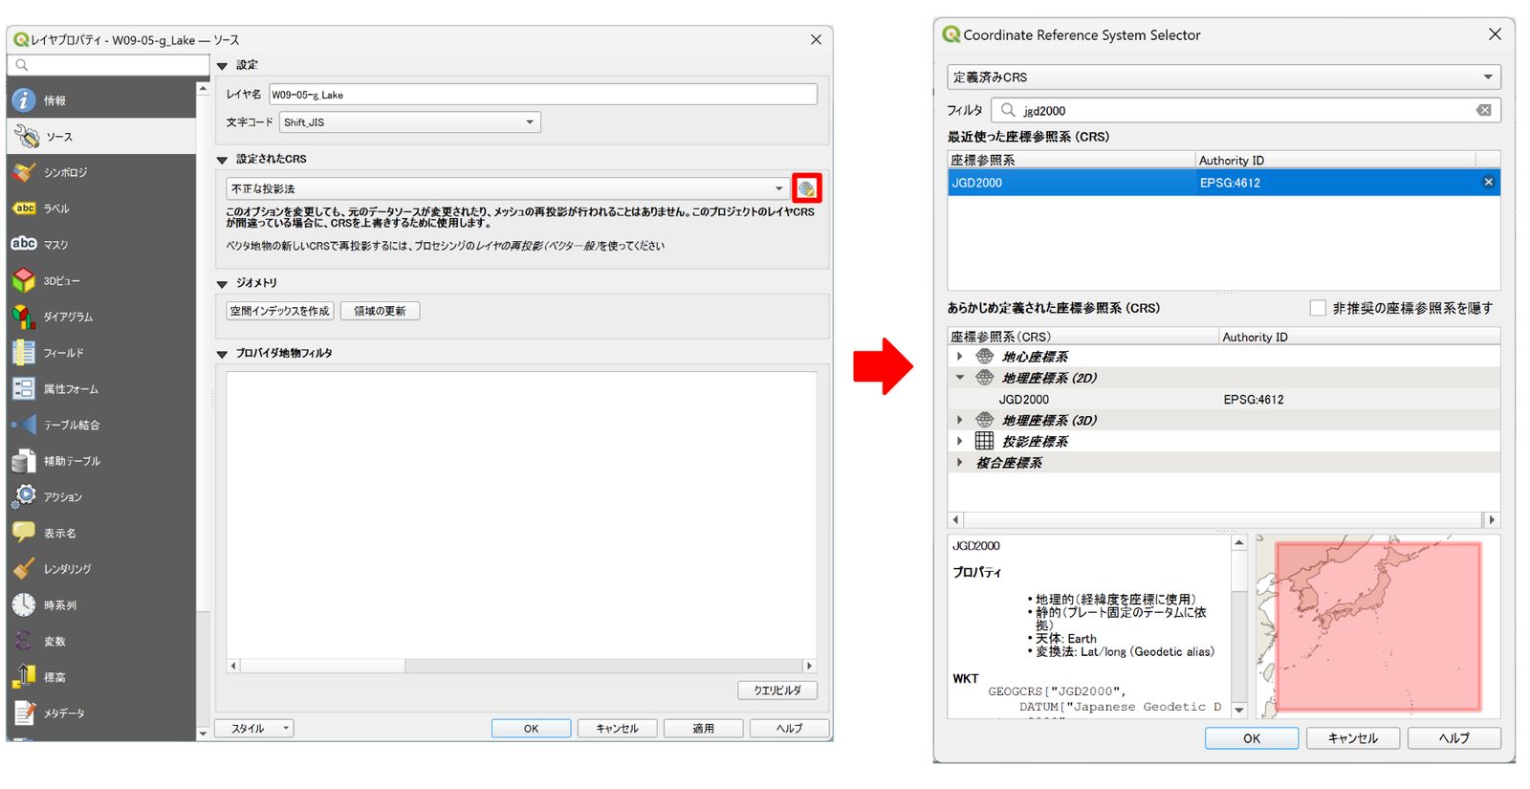Open the 補助テーブル settings tab

101,461
